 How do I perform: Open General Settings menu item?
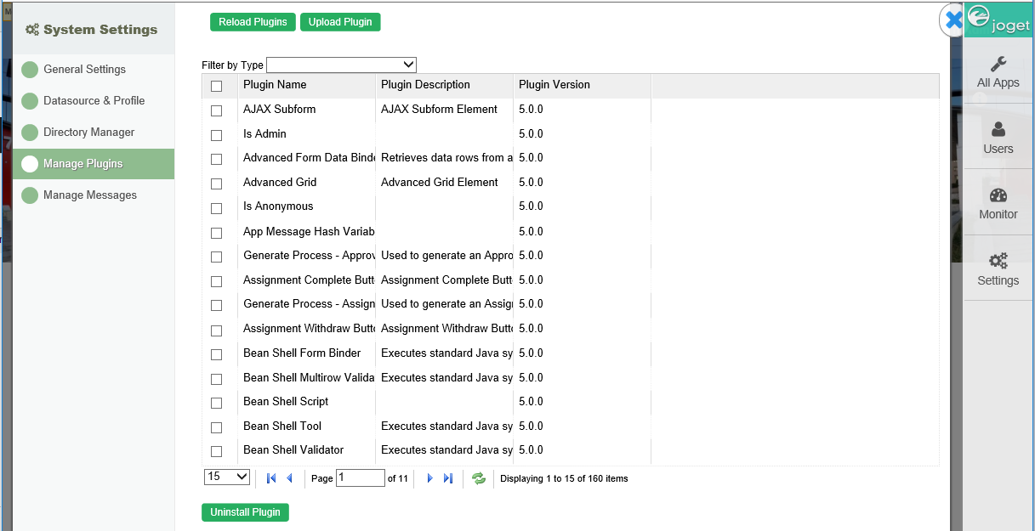click(x=84, y=70)
